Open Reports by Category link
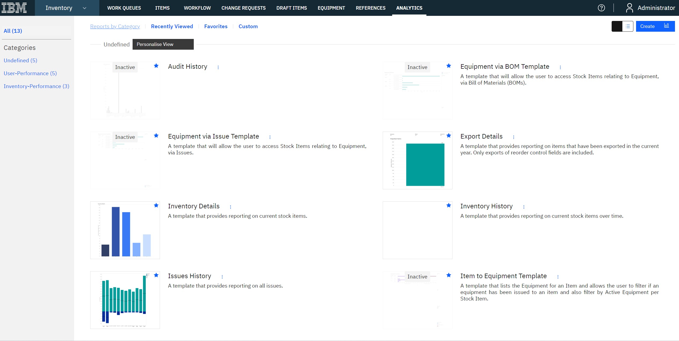This screenshot has height=341, width=679. click(x=115, y=26)
